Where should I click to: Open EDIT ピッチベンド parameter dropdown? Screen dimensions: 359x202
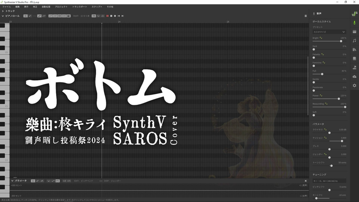87,181
